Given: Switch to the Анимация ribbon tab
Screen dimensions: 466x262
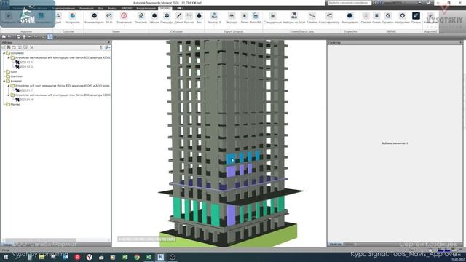Looking at the screenshot, I should pyautogui.click(x=86, y=8).
